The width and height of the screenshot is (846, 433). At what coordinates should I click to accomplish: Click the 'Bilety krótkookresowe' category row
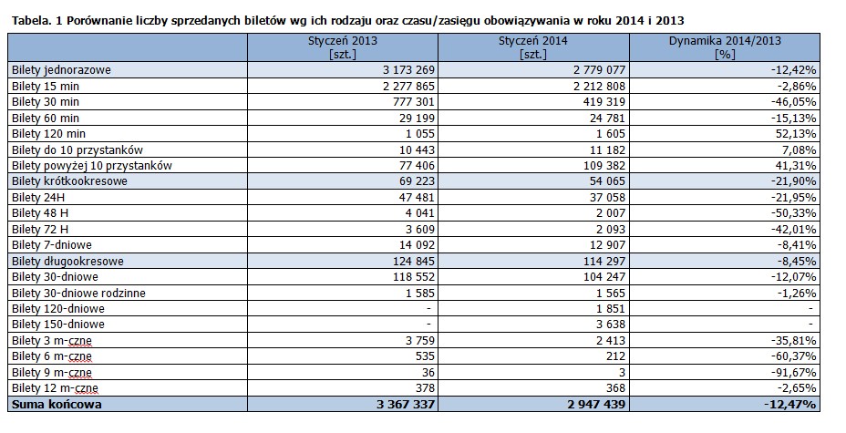click(414, 181)
